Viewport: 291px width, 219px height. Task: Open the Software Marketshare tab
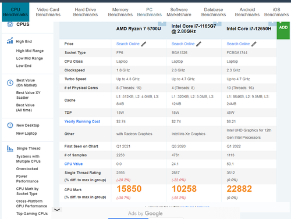point(179,12)
